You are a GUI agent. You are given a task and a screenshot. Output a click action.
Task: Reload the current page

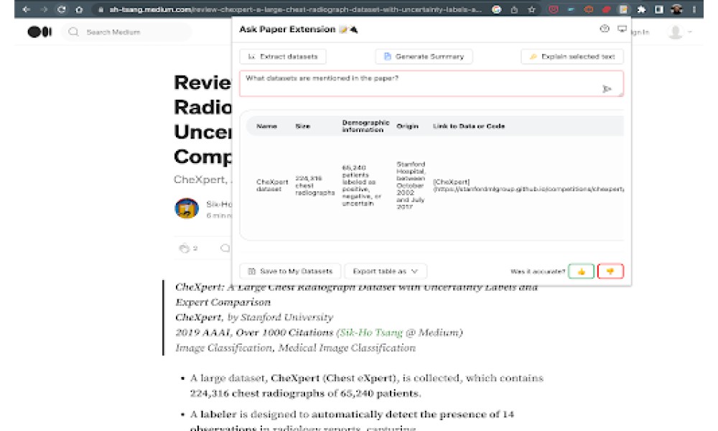coord(61,9)
